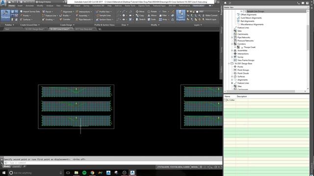Expand Surfaces under Design Base
The width and height of the screenshot is (314, 176).
click(x=232, y=77)
